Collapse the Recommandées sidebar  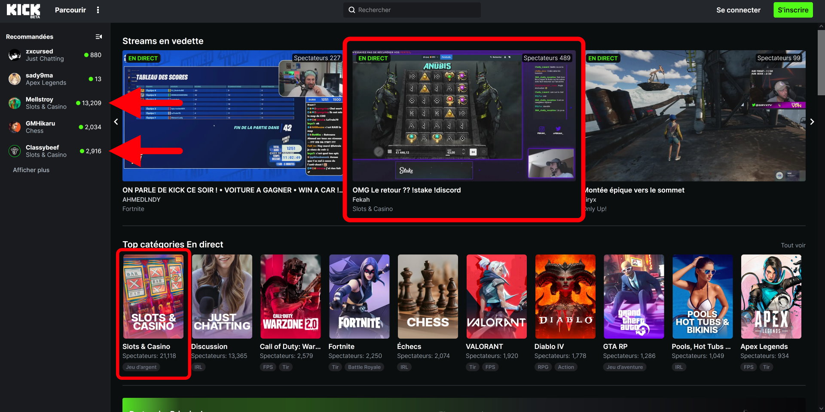pyautogui.click(x=99, y=37)
